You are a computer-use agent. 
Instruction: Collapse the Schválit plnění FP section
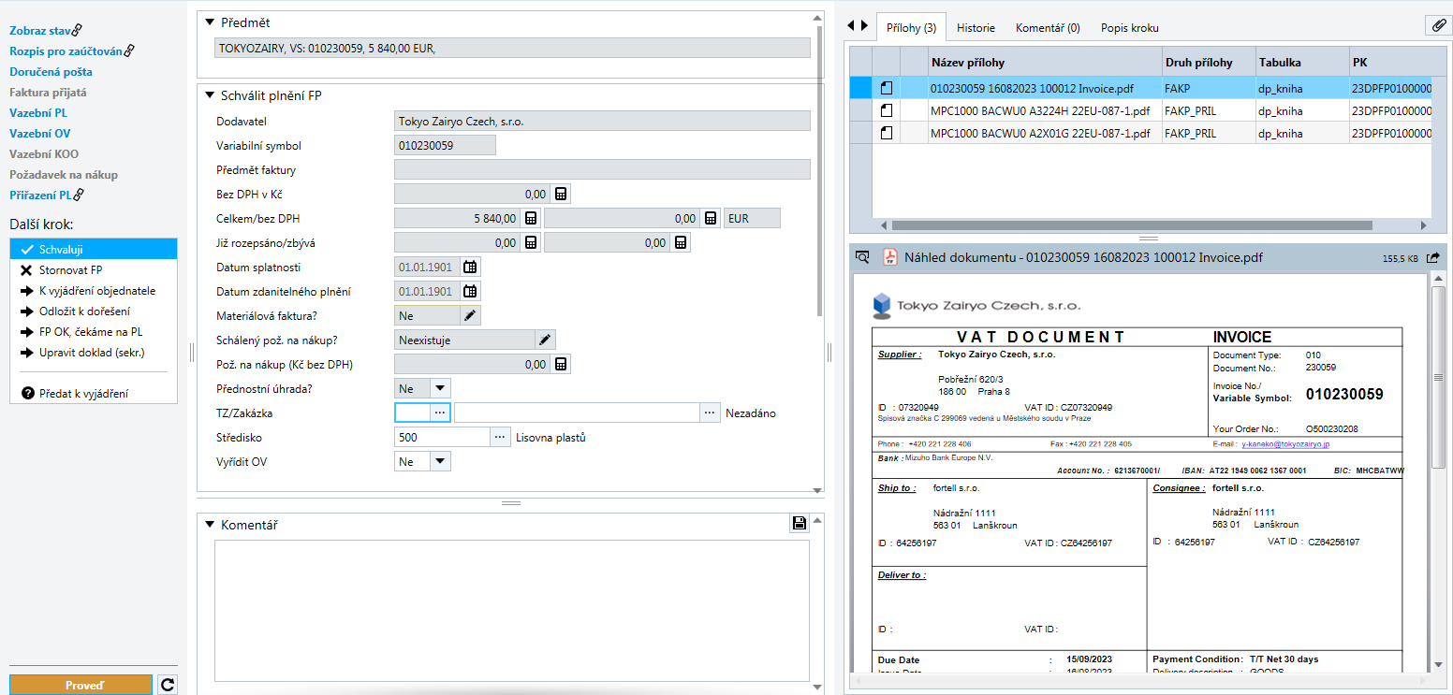(210, 95)
